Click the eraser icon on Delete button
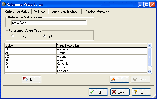The image size is (157, 99). tap(26, 79)
